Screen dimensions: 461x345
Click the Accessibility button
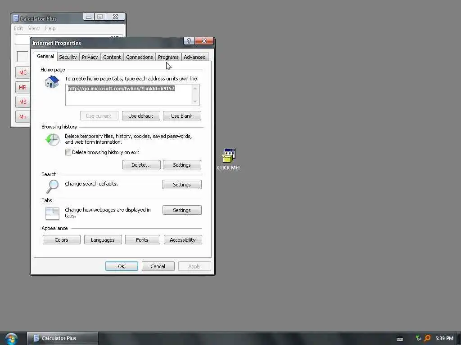coord(183,240)
